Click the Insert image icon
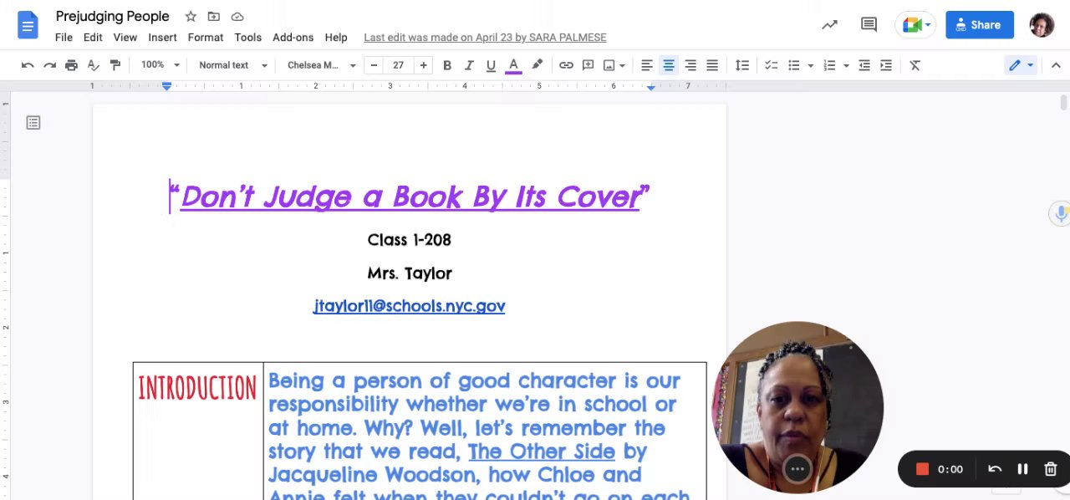1070x500 pixels. pyautogui.click(x=609, y=65)
